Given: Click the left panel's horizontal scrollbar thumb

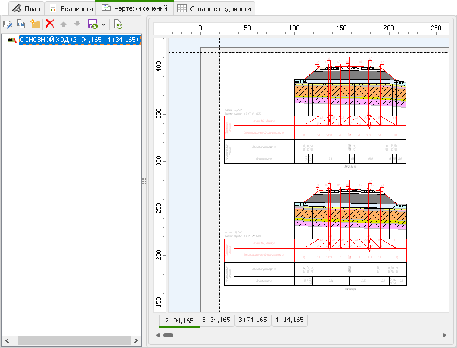Looking at the screenshot, I should [74, 341].
